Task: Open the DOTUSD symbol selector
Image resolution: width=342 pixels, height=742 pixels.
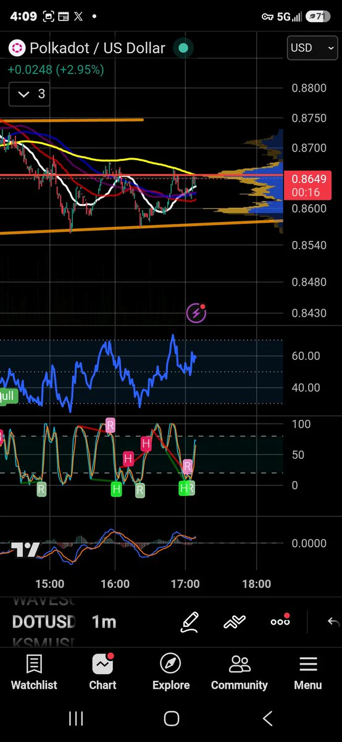Action: (44, 621)
